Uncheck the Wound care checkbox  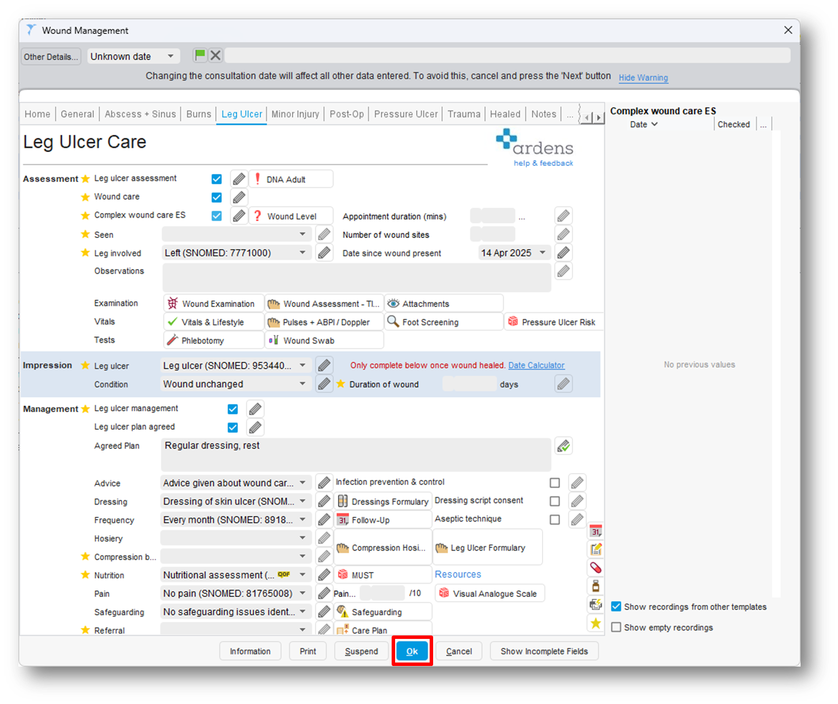coord(217,198)
